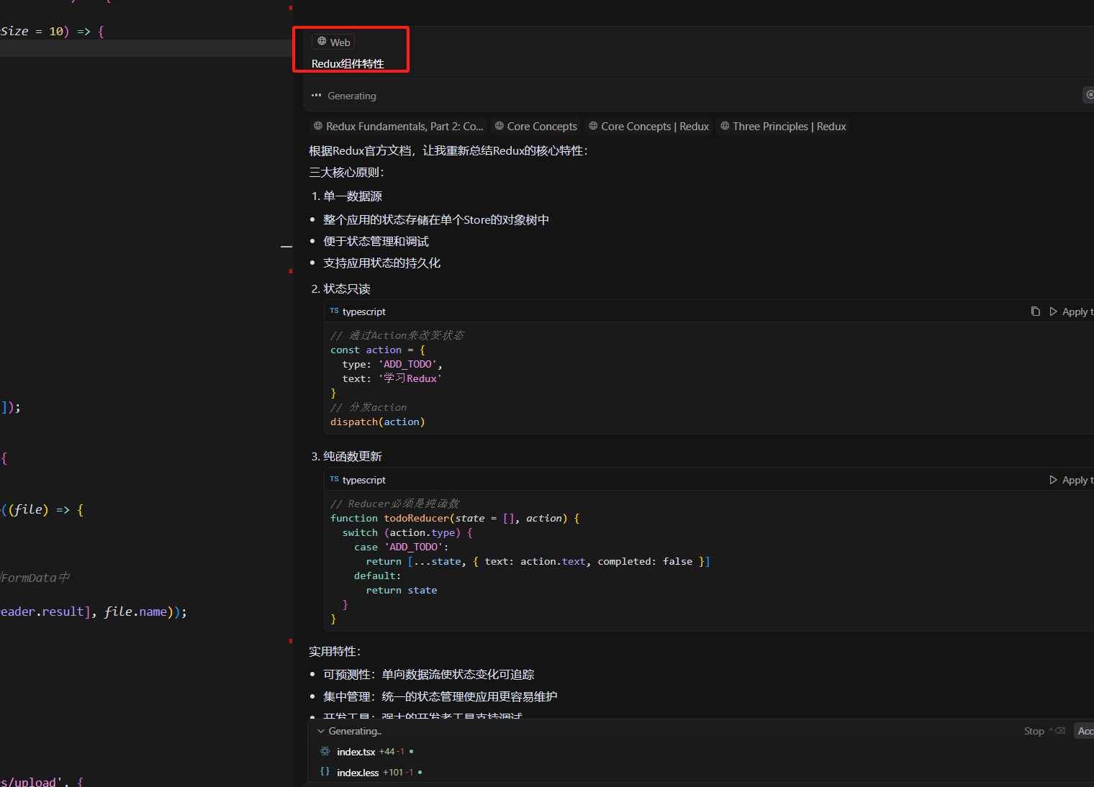The width and height of the screenshot is (1094, 787).
Task: Click the '整个应用的状态存储在单个Store的对象树中' bullet
Action: coord(436,220)
